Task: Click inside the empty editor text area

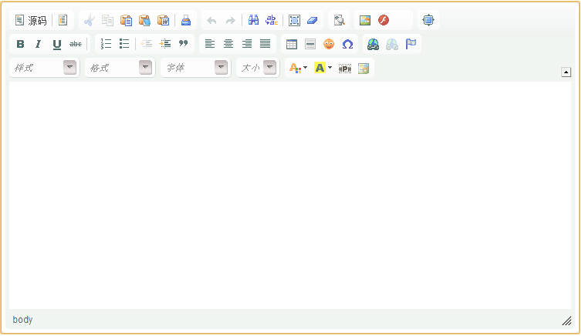Action: [289, 193]
